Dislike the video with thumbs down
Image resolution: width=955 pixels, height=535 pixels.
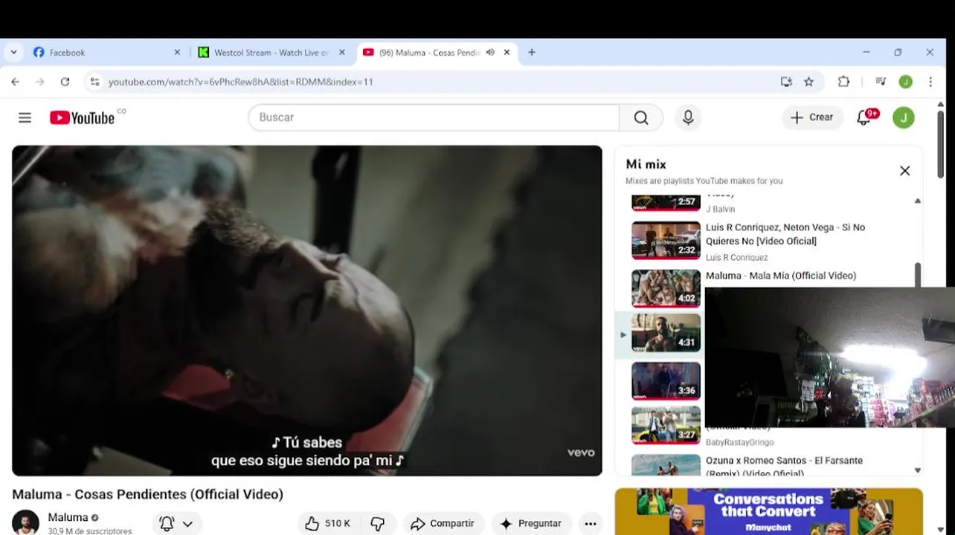[x=378, y=524]
